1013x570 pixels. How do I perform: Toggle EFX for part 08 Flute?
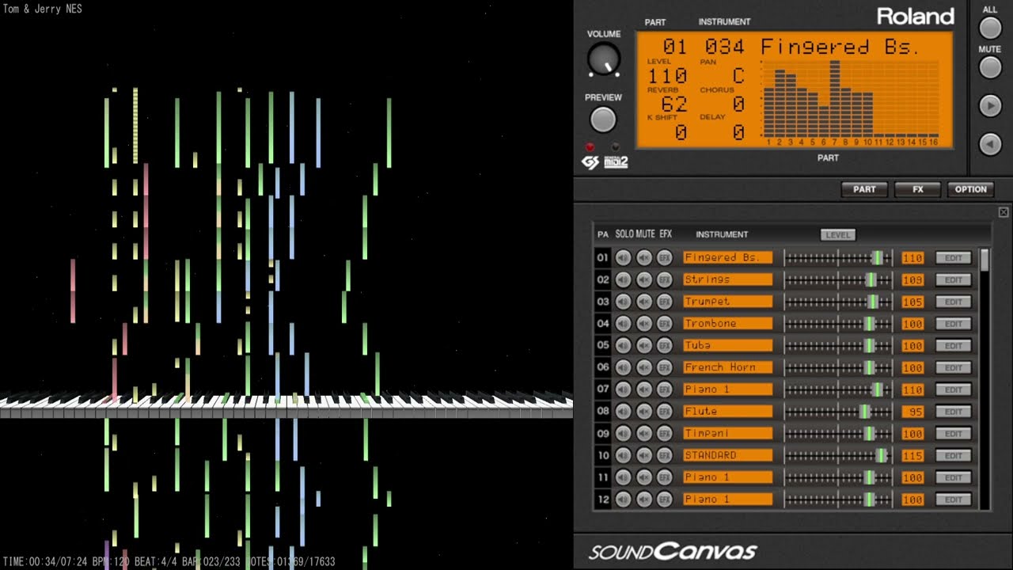(x=665, y=411)
